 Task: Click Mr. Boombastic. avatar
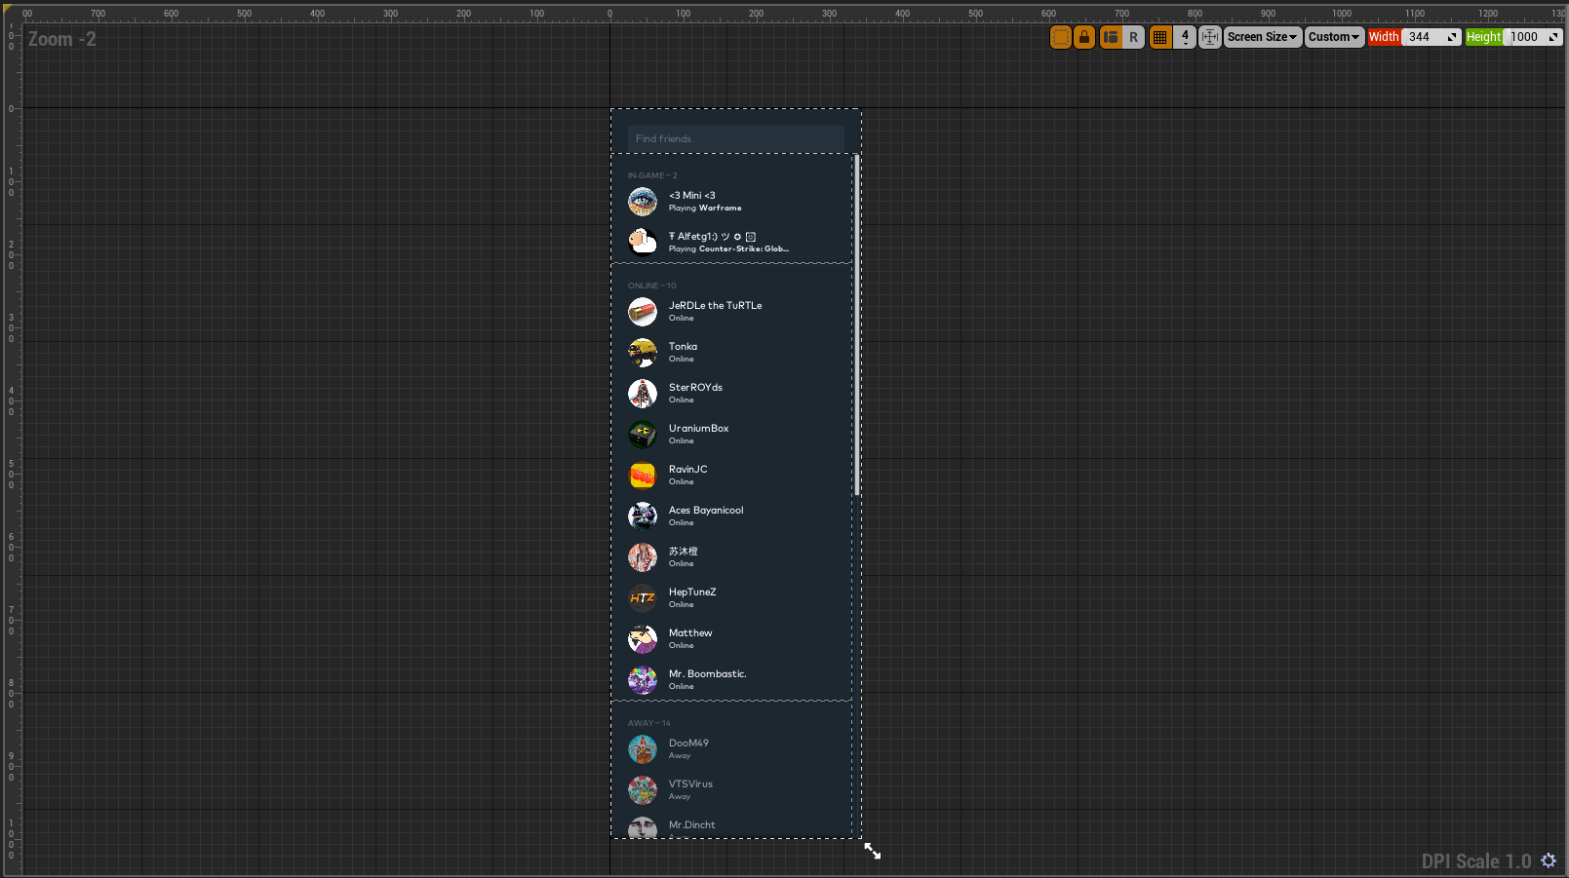click(643, 680)
